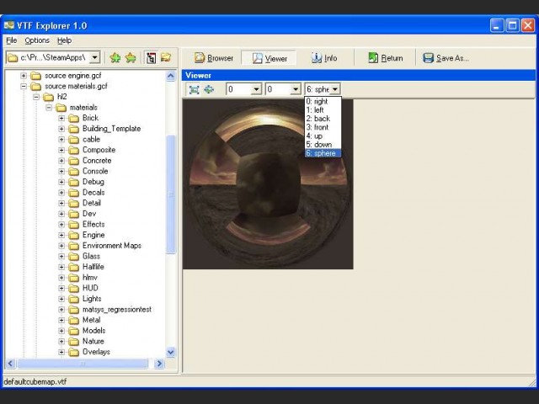Click the tree scroll up arrow
The image size is (539, 404).
[170, 76]
